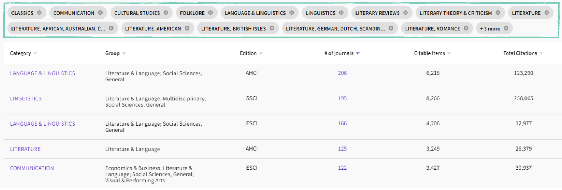This screenshot has width=562, height=190.
Task: Remove the COMMUNICATION filter chip
Action: [100, 13]
